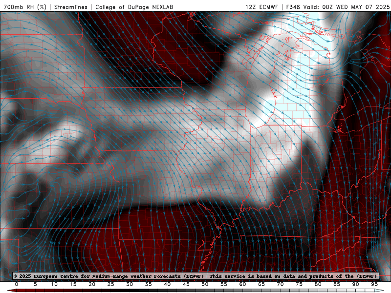Click the '5' color scale label
Viewport: 391px width, 293px height.
pyautogui.click(x=35, y=284)
